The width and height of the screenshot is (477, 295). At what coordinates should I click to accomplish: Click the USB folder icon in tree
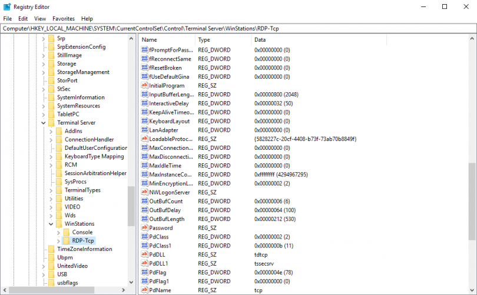51,274
